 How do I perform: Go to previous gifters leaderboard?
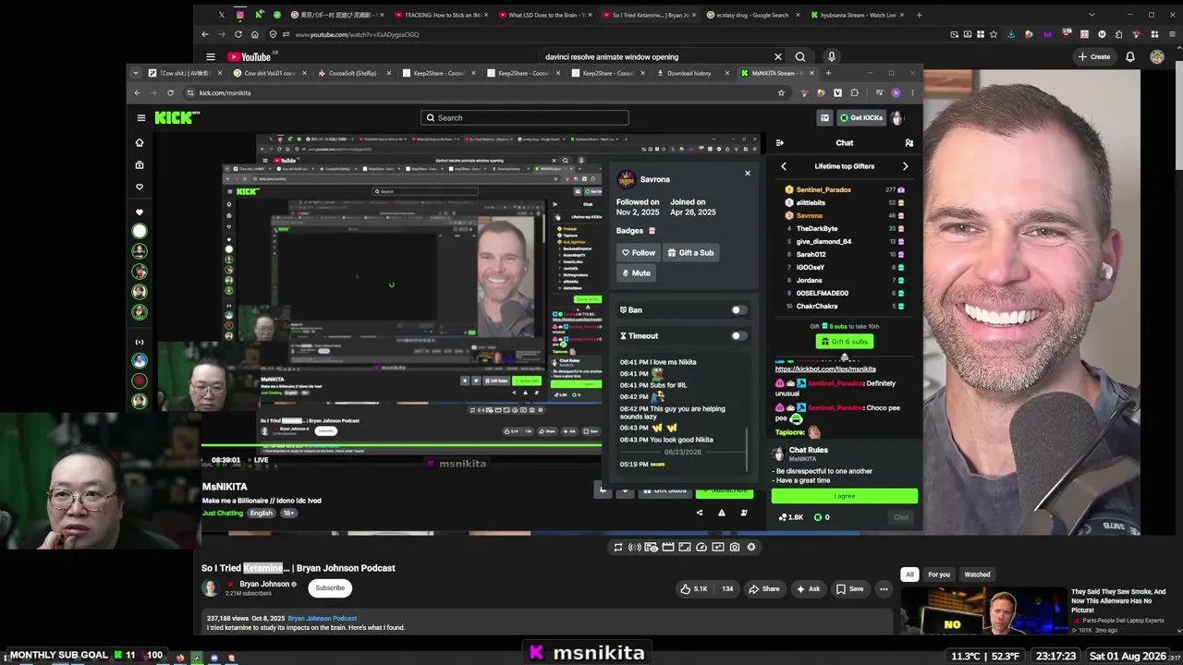(x=784, y=166)
